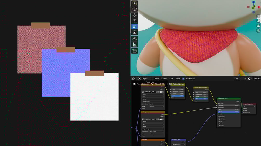Open Material Output All target dropdown

click(249, 106)
